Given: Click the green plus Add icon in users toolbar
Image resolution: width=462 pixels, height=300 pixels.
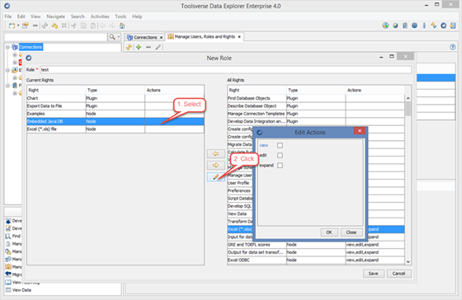Looking at the screenshot, I should pyautogui.click(x=139, y=47).
